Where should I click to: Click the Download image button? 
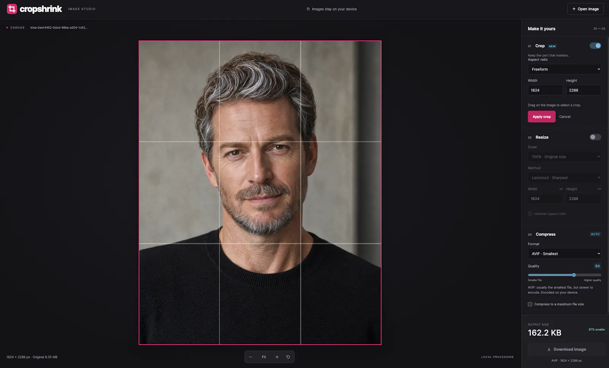click(x=566, y=349)
